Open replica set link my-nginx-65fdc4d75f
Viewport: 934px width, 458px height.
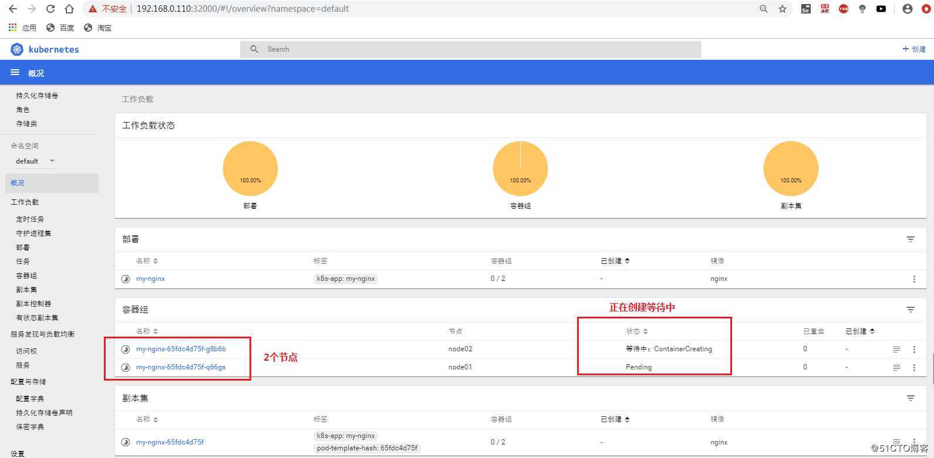(170, 442)
